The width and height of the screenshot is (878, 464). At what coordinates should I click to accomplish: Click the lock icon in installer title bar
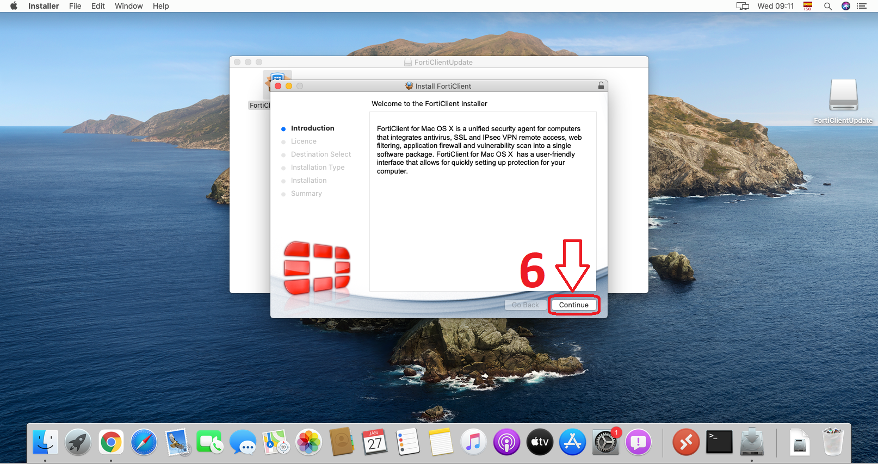pos(601,86)
